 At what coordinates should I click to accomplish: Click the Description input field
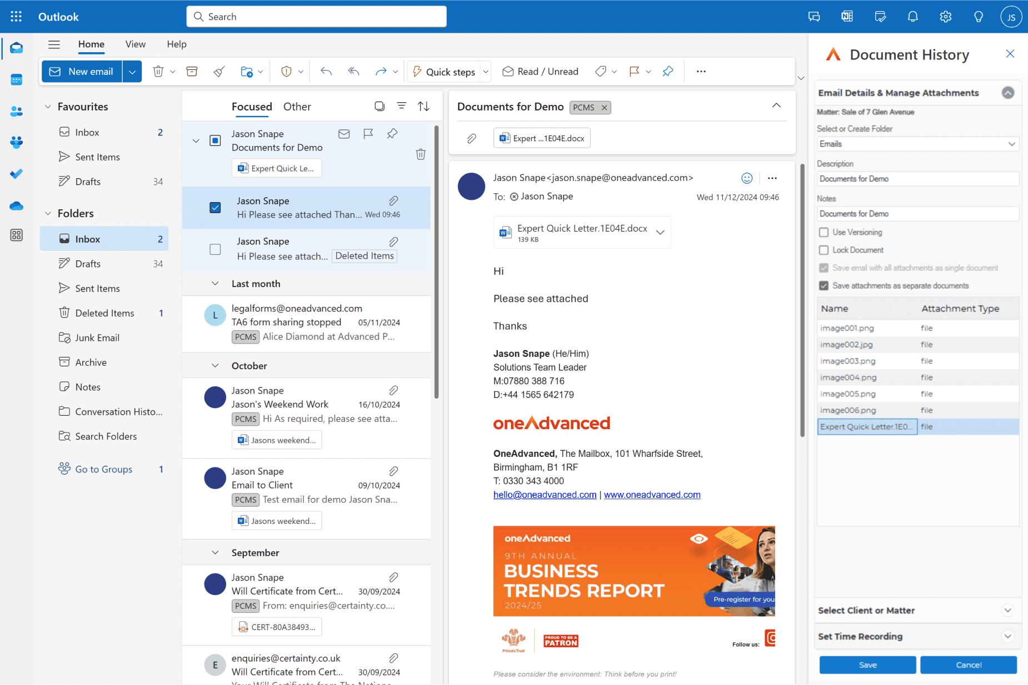pos(917,179)
